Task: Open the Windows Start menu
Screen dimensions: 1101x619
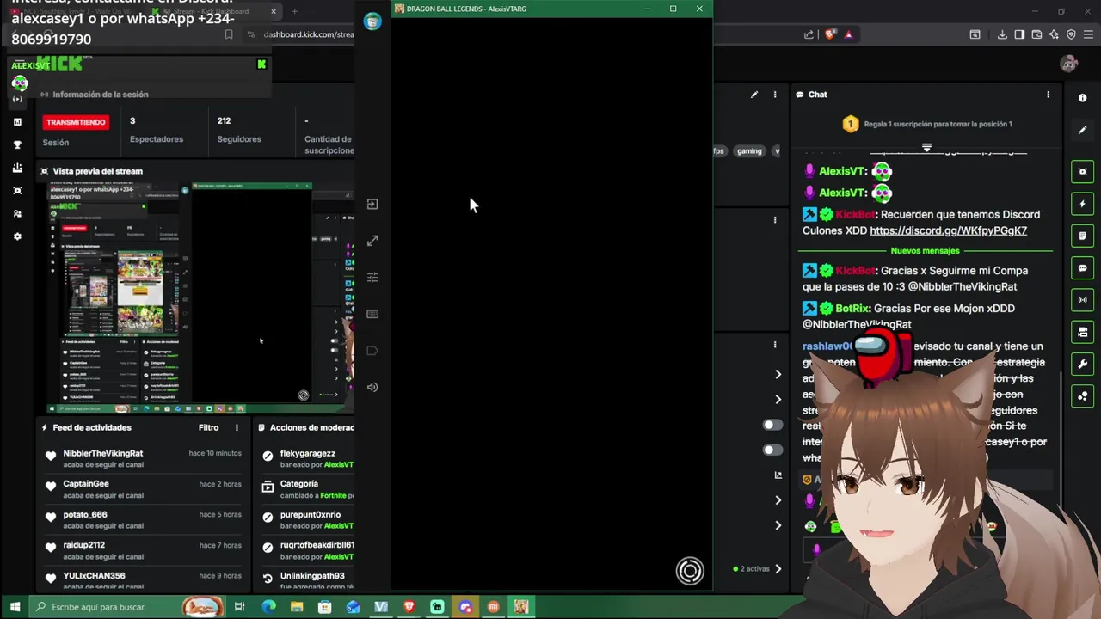Action: pyautogui.click(x=15, y=607)
